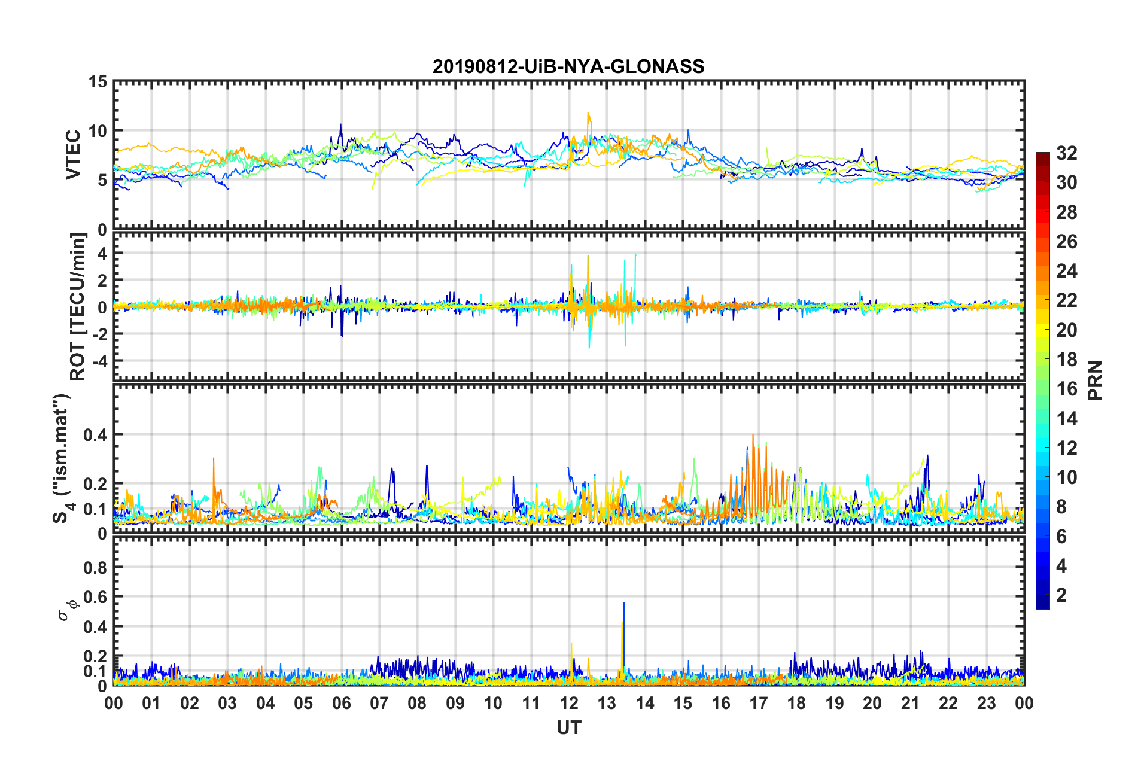This screenshot has height=761, width=1138.
Task: Select colorbar tick value 28
Action: [1067, 212]
